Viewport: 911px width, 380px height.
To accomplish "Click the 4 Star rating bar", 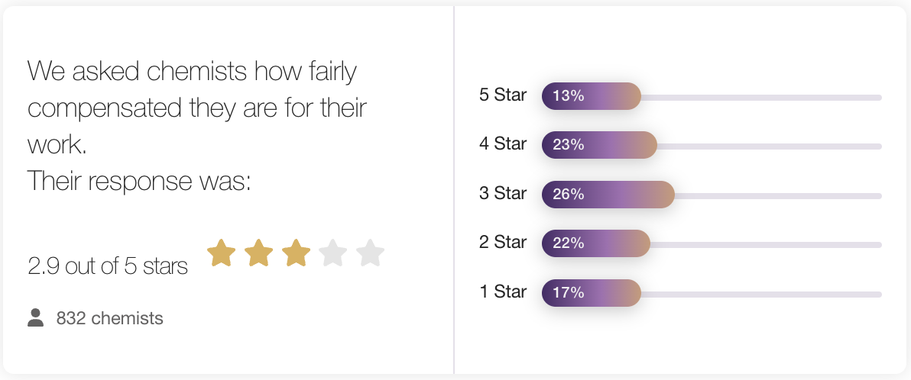I will tap(711, 146).
